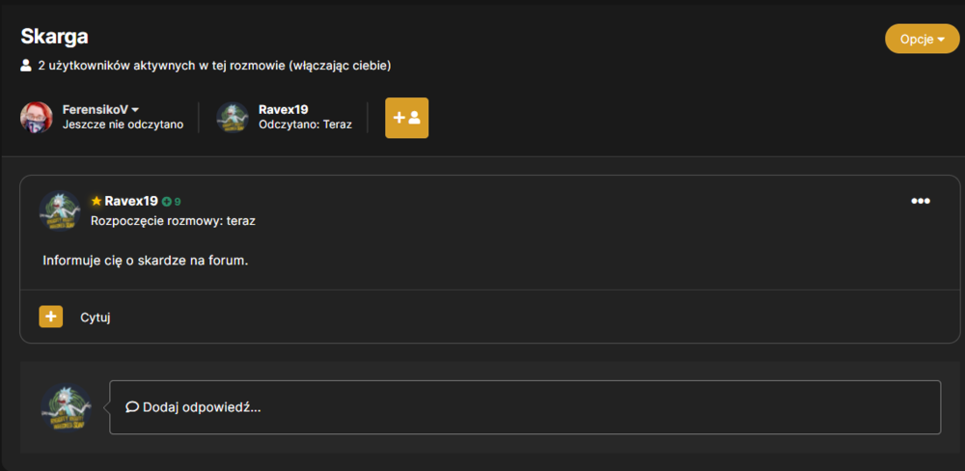Click the speech bubble icon in reply box

131,407
